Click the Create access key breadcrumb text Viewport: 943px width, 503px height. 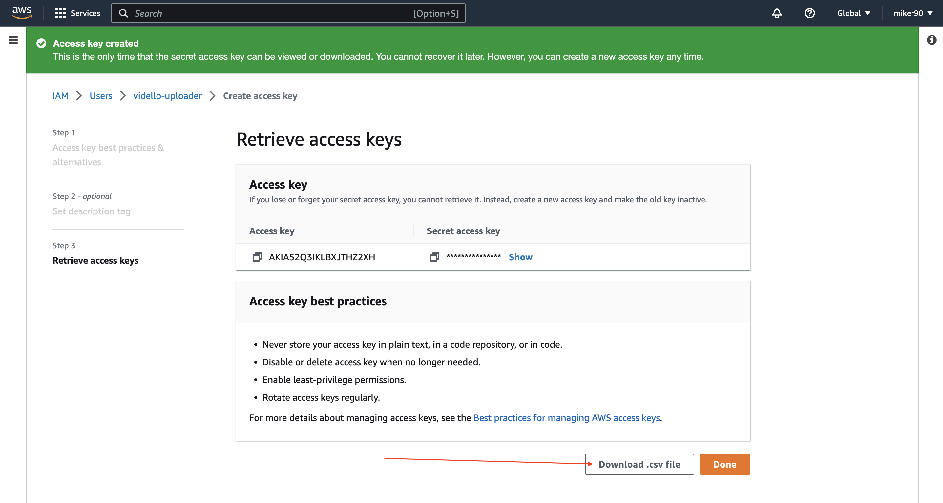tap(260, 96)
